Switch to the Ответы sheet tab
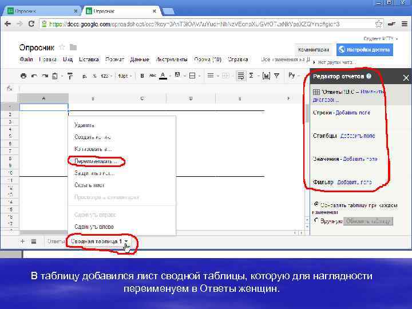 pyautogui.click(x=56, y=241)
